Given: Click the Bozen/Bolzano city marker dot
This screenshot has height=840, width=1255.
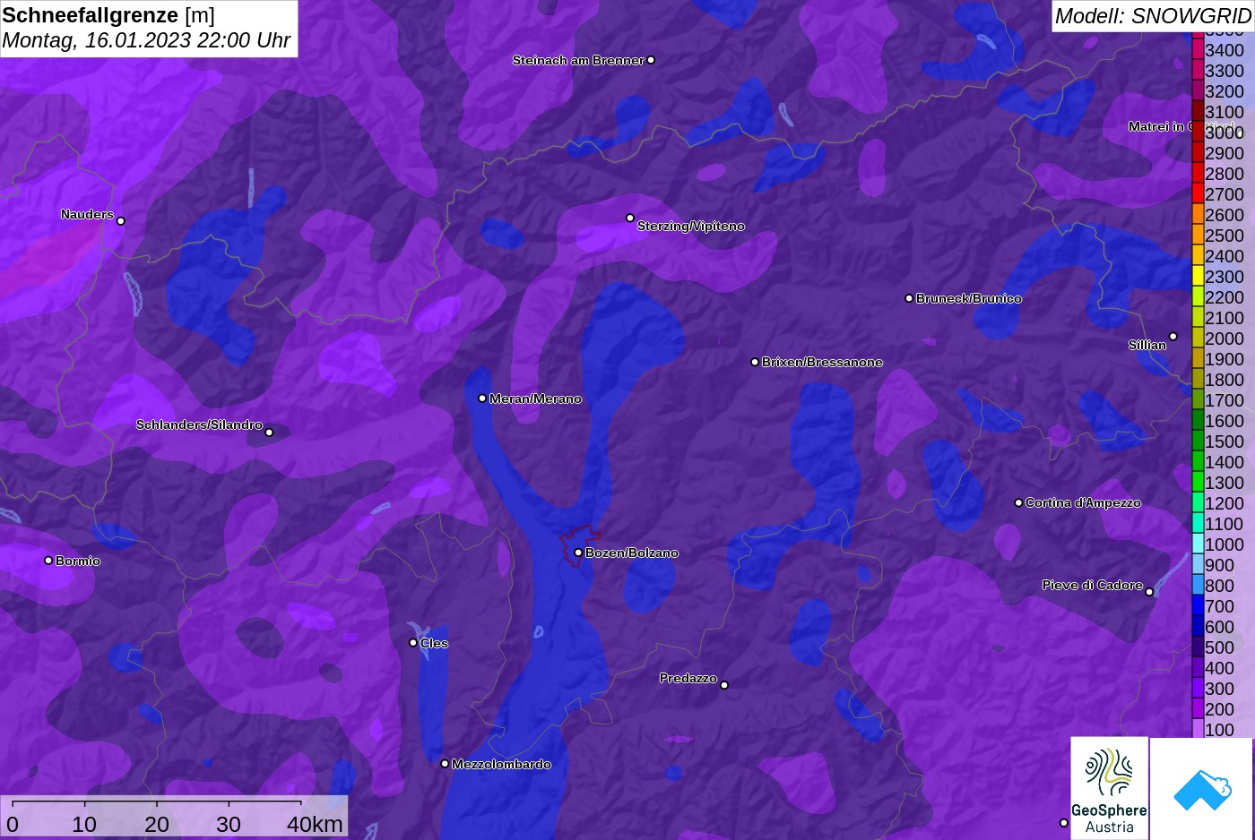Looking at the screenshot, I should point(578,553).
